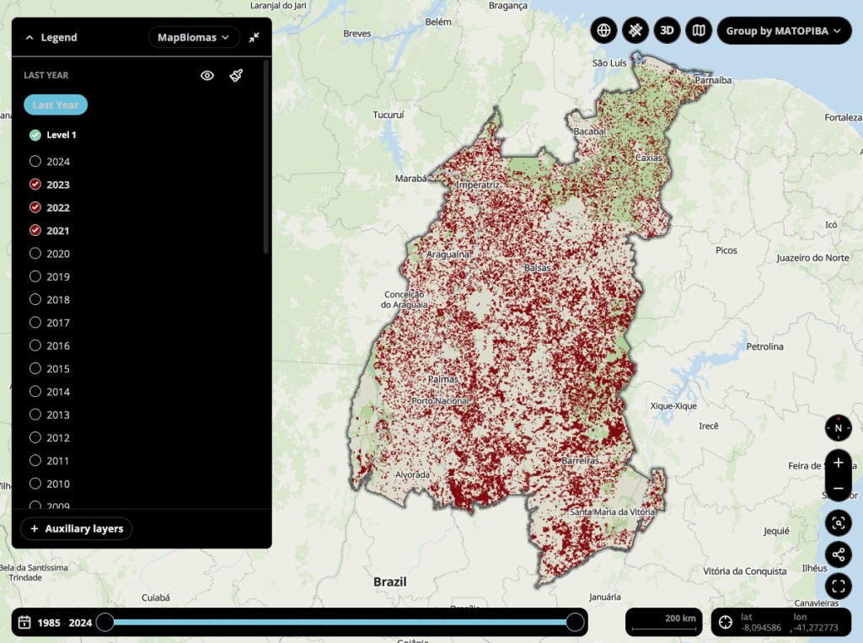Click the right handle of the year slider
Screen dimensions: 863x643
pyautogui.click(x=576, y=622)
